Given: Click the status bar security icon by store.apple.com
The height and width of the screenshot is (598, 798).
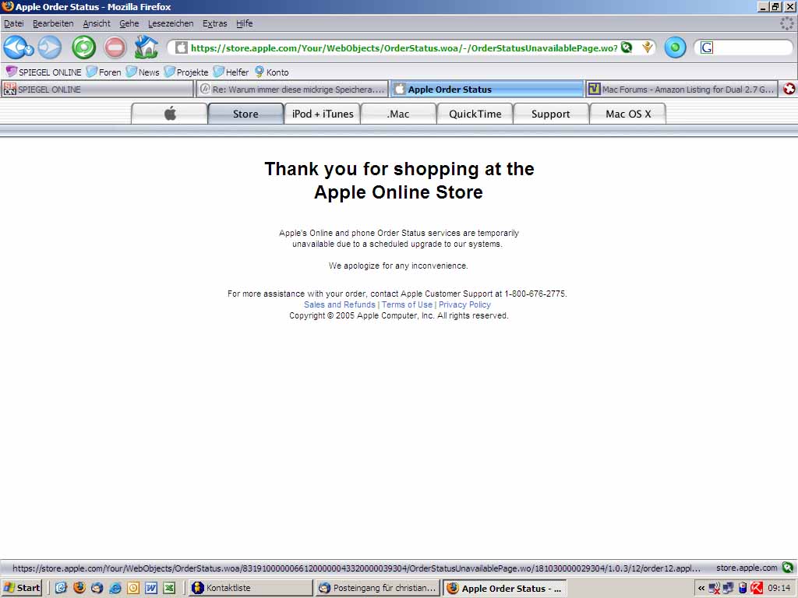Looking at the screenshot, I should (x=787, y=568).
